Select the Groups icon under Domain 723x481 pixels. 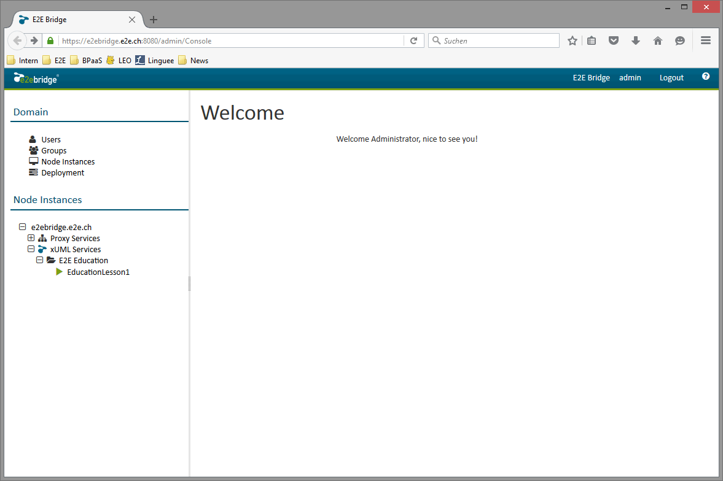[33, 150]
